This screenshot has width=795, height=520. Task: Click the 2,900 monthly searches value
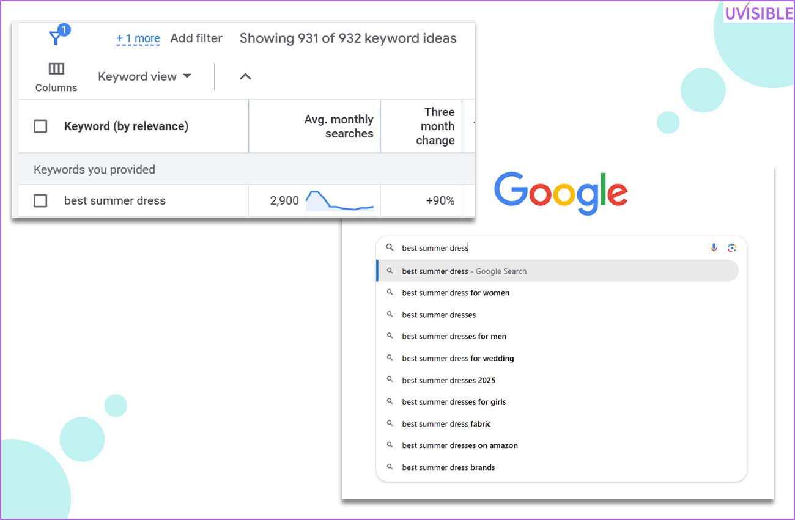[x=284, y=200]
